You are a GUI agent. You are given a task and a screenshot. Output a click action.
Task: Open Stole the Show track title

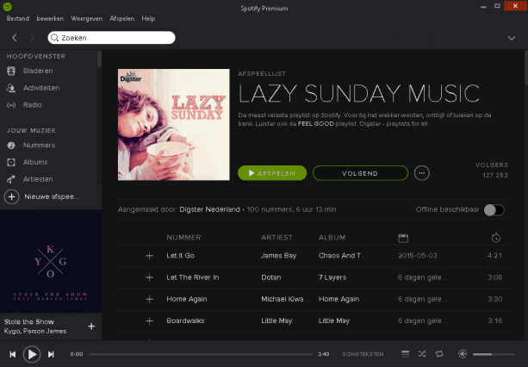click(x=29, y=322)
